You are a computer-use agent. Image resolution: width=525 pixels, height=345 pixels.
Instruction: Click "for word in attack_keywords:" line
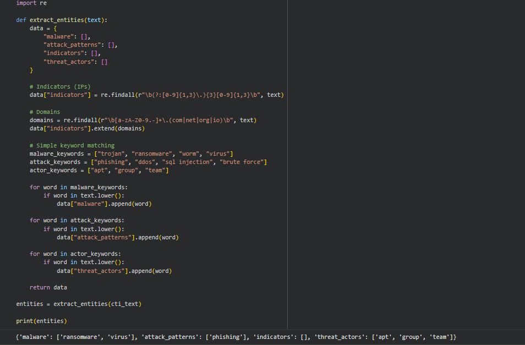(x=77, y=221)
